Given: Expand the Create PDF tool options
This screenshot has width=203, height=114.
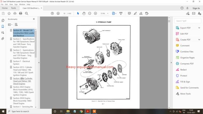Looking at the screenshot, I should [x=199, y=40].
